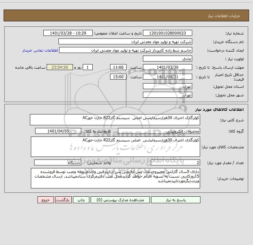Click the deadline time field 11:00
Viewport: 253px width, 245px height.
point(118,67)
